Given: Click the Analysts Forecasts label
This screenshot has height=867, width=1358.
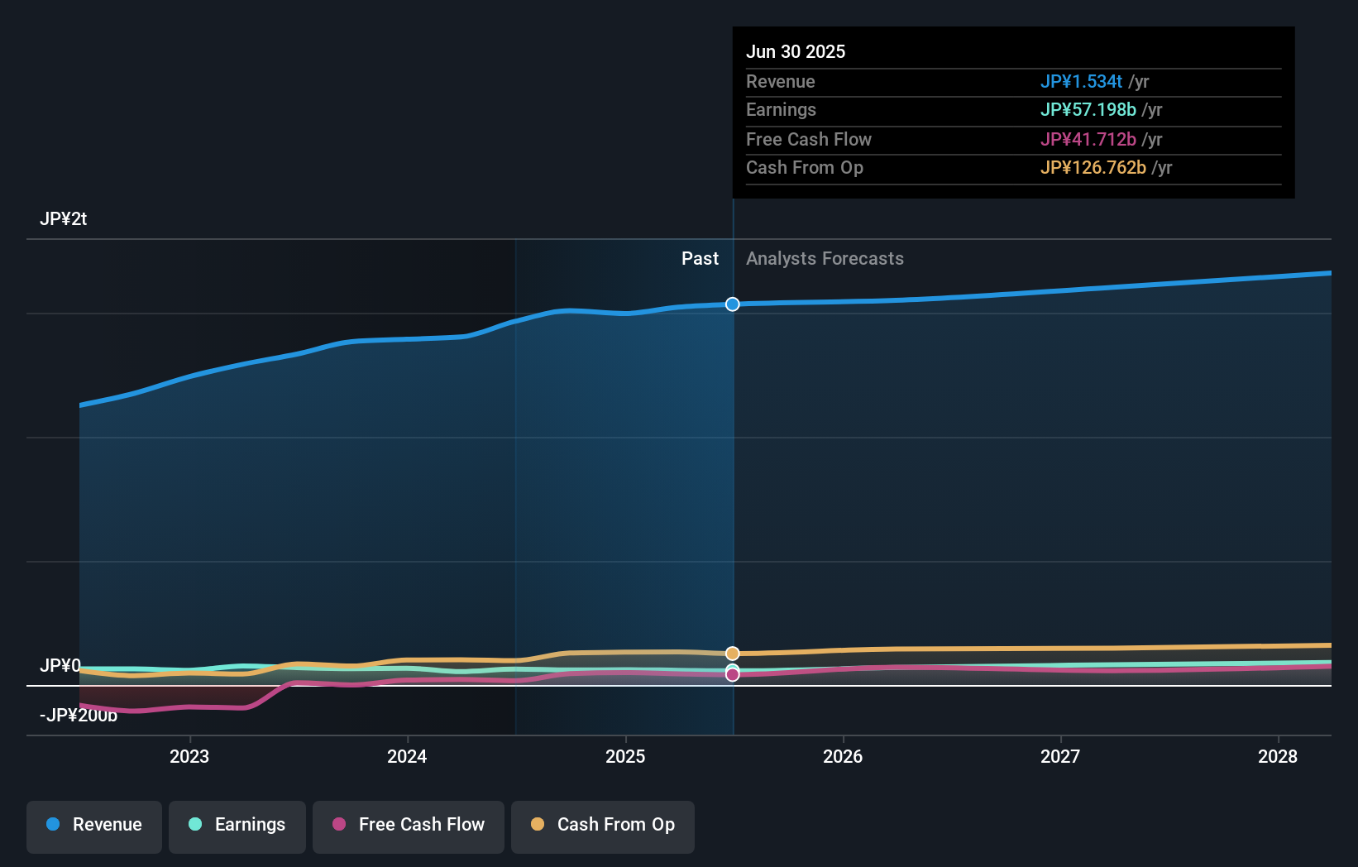Looking at the screenshot, I should tap(825, 259).
